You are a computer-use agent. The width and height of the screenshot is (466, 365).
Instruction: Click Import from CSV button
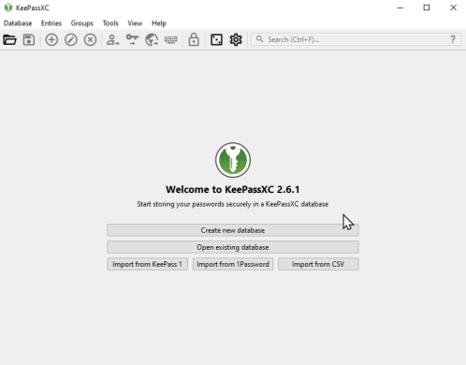point(318,264)
